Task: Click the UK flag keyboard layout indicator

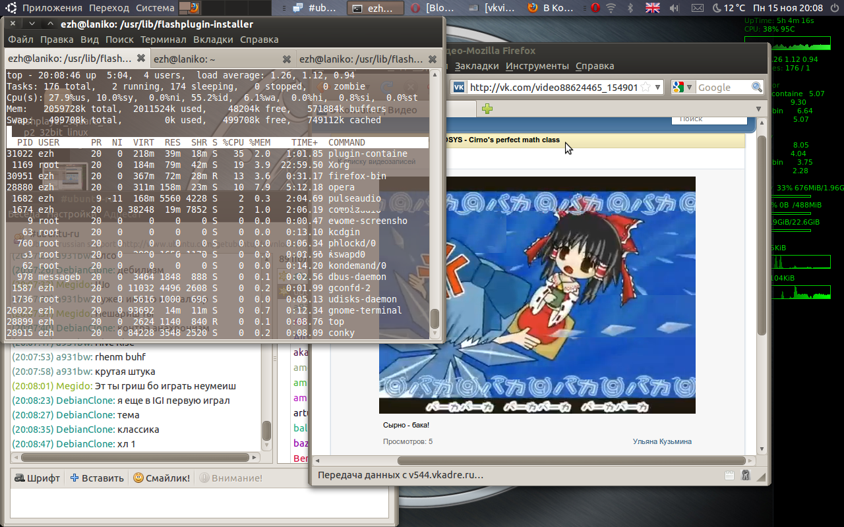Action: click(652, 9)
